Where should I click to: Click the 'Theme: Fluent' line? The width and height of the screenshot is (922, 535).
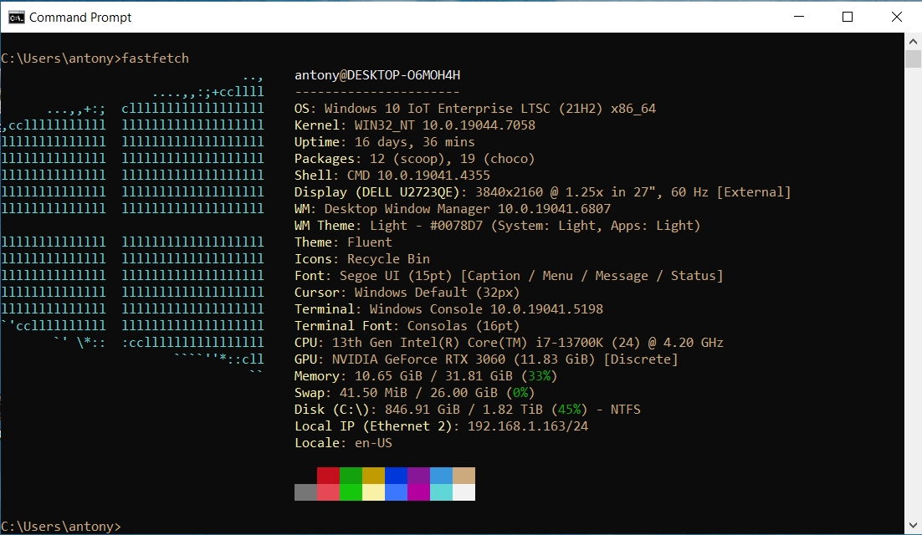pos(343,242)
